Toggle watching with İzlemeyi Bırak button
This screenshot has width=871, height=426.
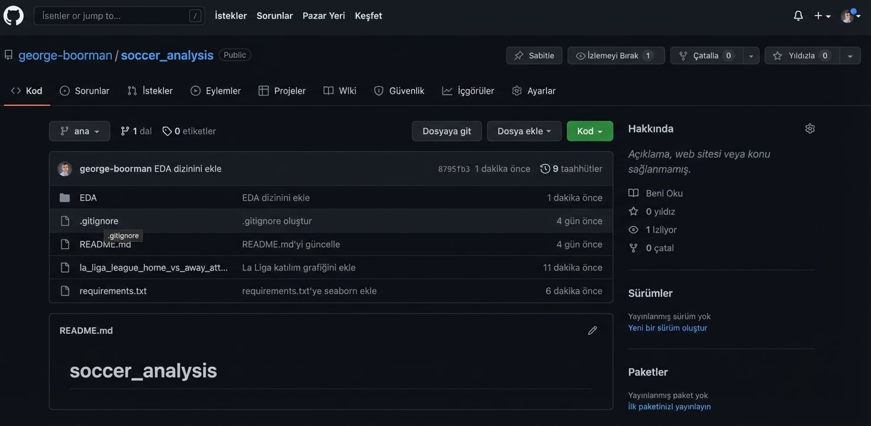click(615, 56)
